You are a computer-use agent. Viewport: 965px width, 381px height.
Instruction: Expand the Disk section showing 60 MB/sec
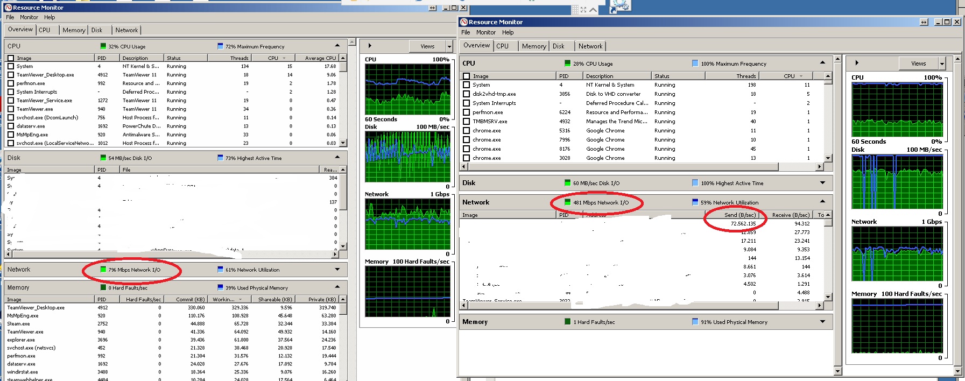(x=822, y=183)
